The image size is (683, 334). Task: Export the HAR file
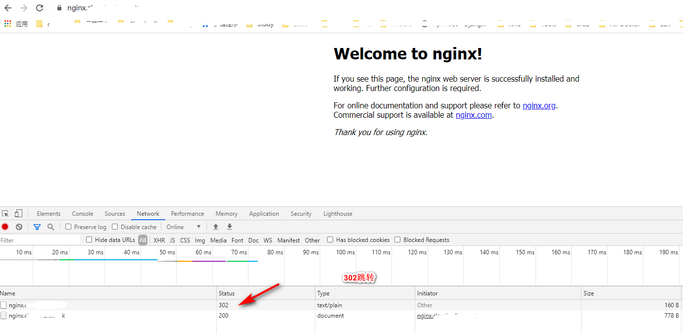pyautogui.click(x=230, y=227)
